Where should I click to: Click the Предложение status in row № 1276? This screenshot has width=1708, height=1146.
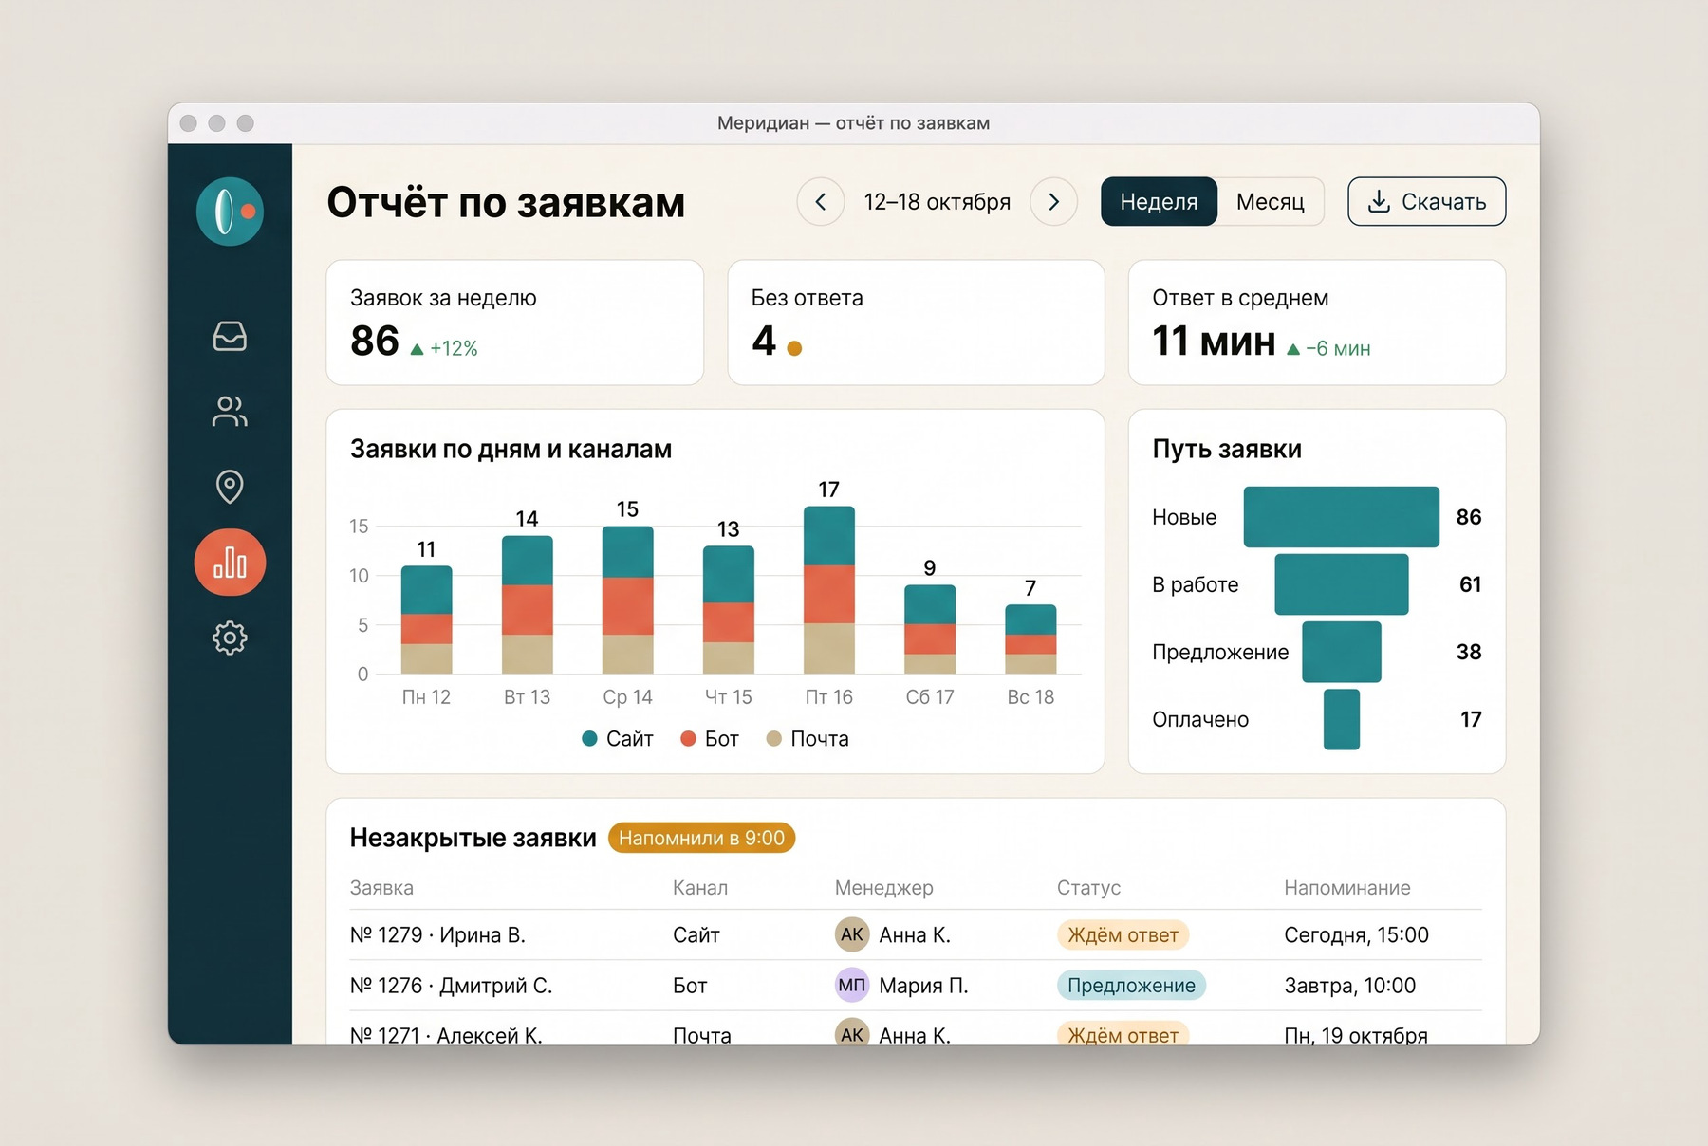(1131, 985)
